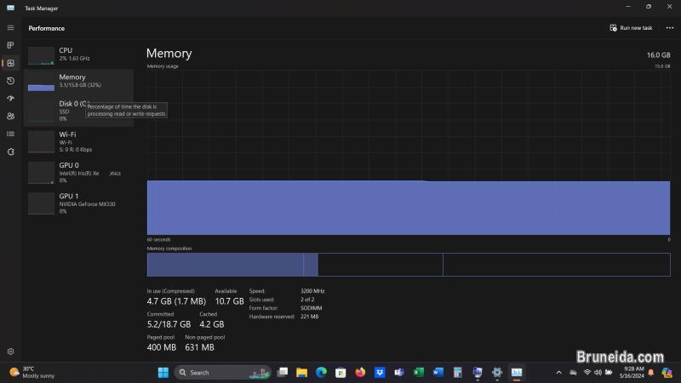Select the Wi-Fi performance entry
Viewport: 681px width, 383px height.
click(x=78, y=140)
